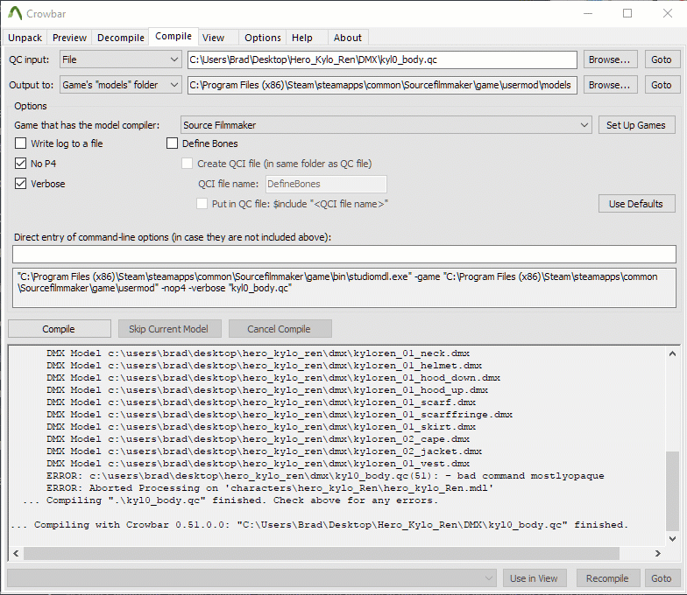
Task: Toggle the Define Bones checkbox
Action: point(172,143)
